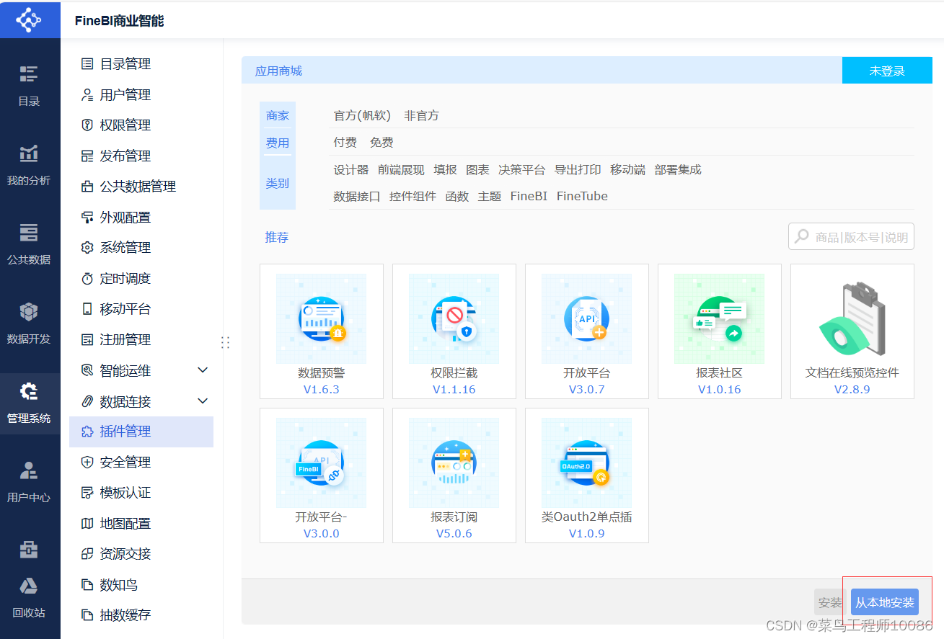Viewport: 944px width, 639px height.
Task: Select the 决策平台 category
Action: (522, 170)
